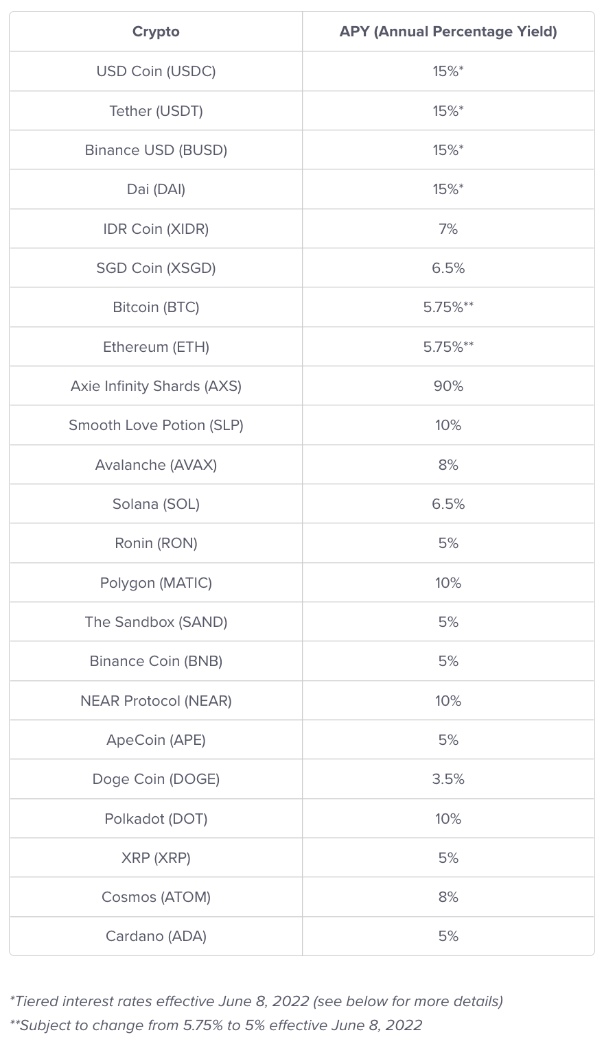Click the 3.5% APY for Doge Coin

coord(448,779)
